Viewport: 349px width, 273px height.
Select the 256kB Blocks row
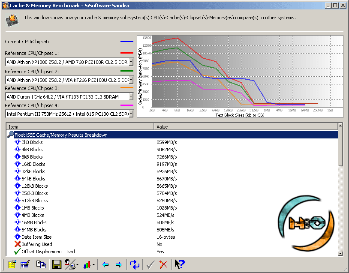click(172, 193)
